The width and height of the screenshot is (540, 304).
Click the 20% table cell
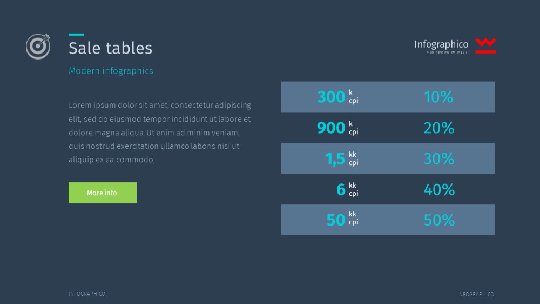pyautogui.click(x=438, y=128)
